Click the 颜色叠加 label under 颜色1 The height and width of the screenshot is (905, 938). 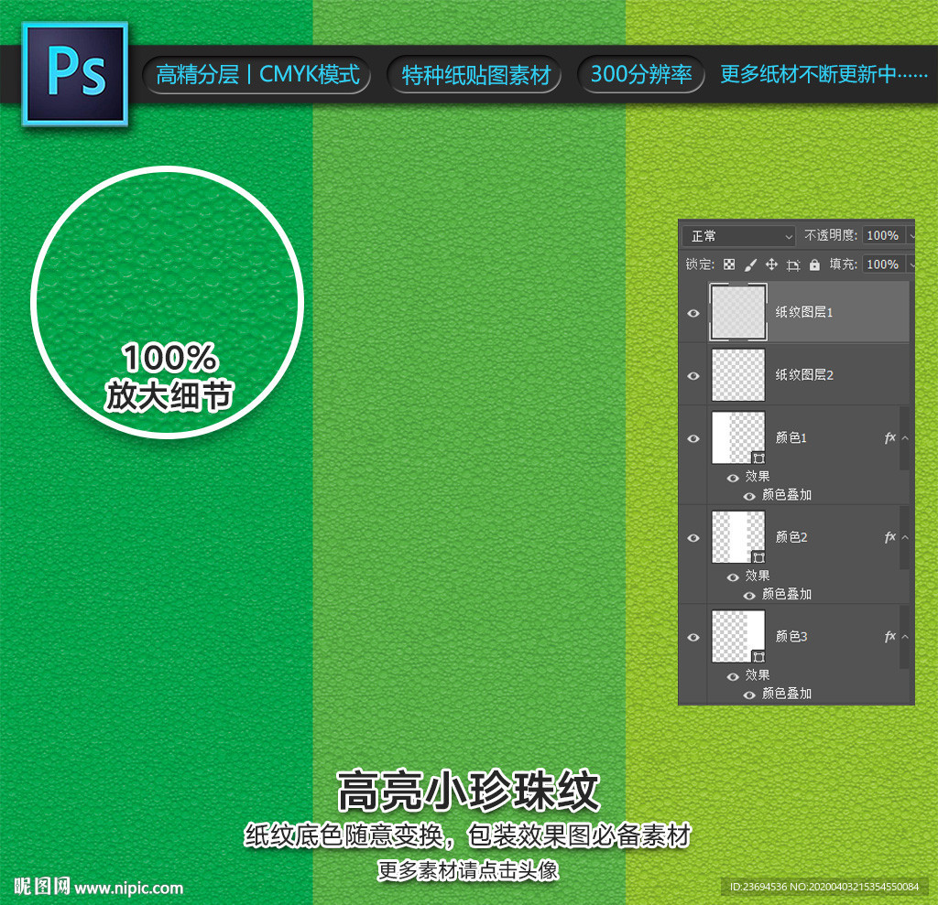tap(787, 495)
